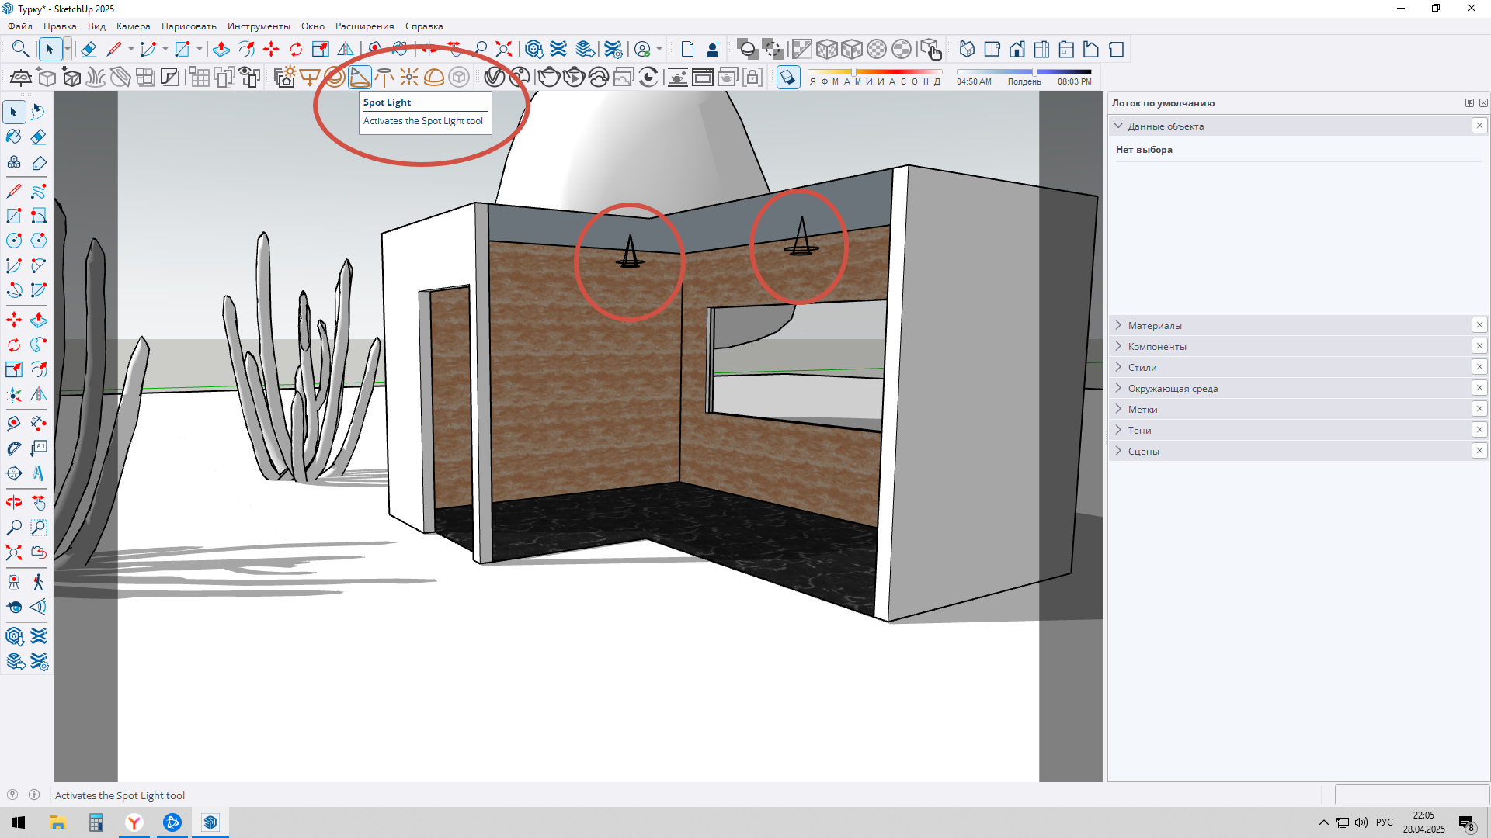This screenshot has height=838, width=1491.
Task: Open the Select tool dropdown arrow
Action: pyautogui.click(x=68, y=50)
